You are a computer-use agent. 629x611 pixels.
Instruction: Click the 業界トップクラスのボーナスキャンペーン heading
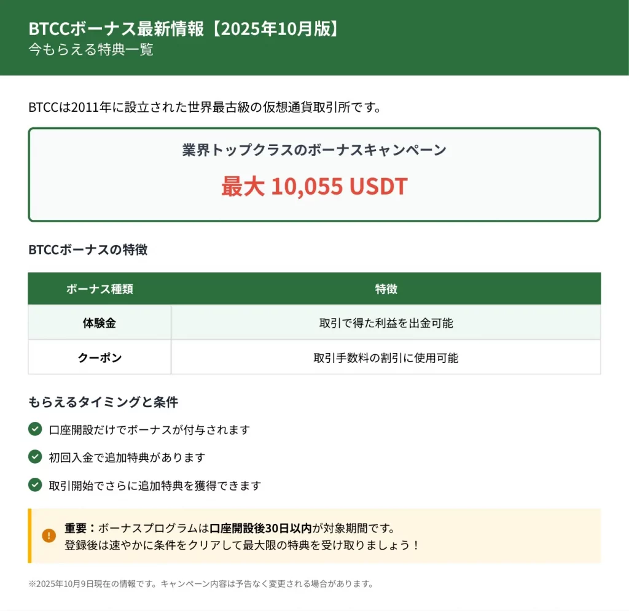point(314,150)
